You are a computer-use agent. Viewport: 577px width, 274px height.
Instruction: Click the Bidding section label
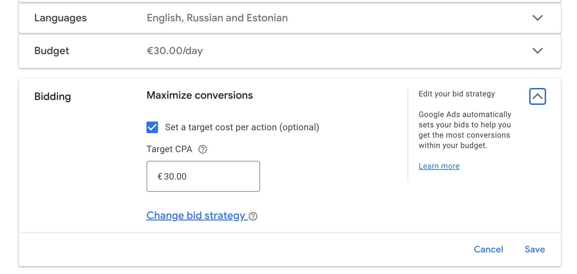point(53,96)
